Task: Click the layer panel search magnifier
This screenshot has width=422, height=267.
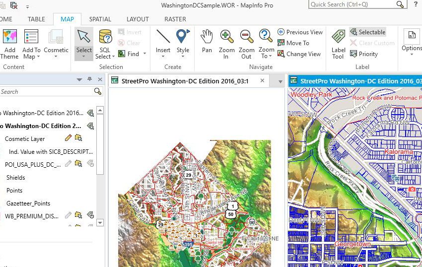Action: 98,91
